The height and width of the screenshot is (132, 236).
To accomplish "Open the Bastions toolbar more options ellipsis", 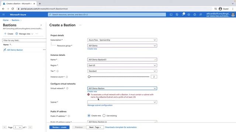I will (37, 34).
